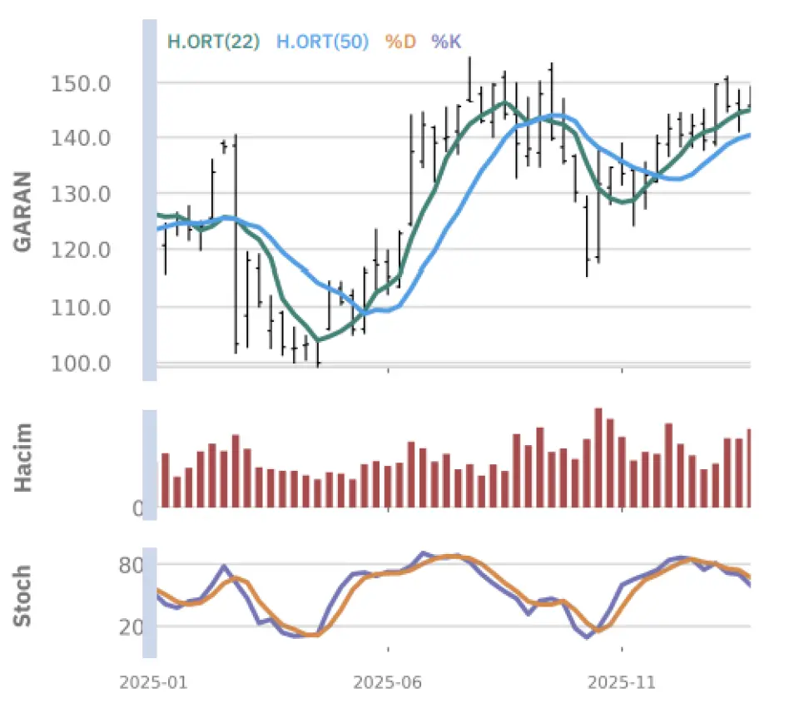
Task: Select the 2025-06 date label
Action: click(x=388, y=683)
